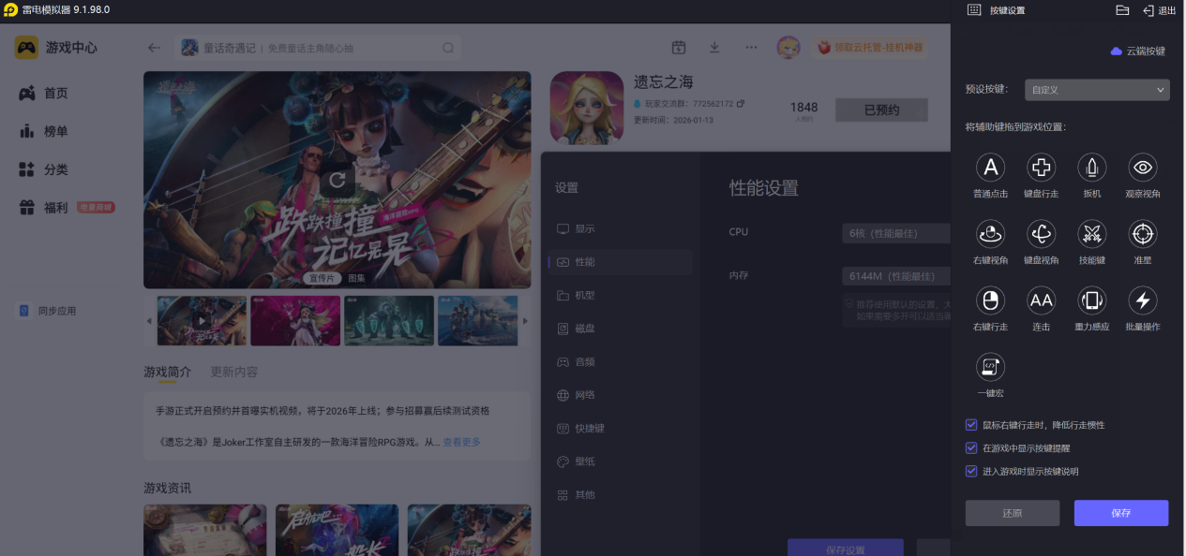Select the 重力感应 gravity sensor icon

pyautogui.click(x=1092, y=300)
